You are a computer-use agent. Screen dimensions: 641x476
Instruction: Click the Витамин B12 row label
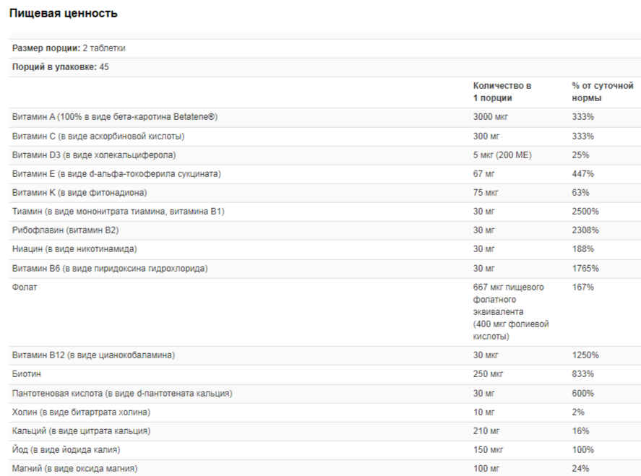pyautogui.click(x=94, y=355)
